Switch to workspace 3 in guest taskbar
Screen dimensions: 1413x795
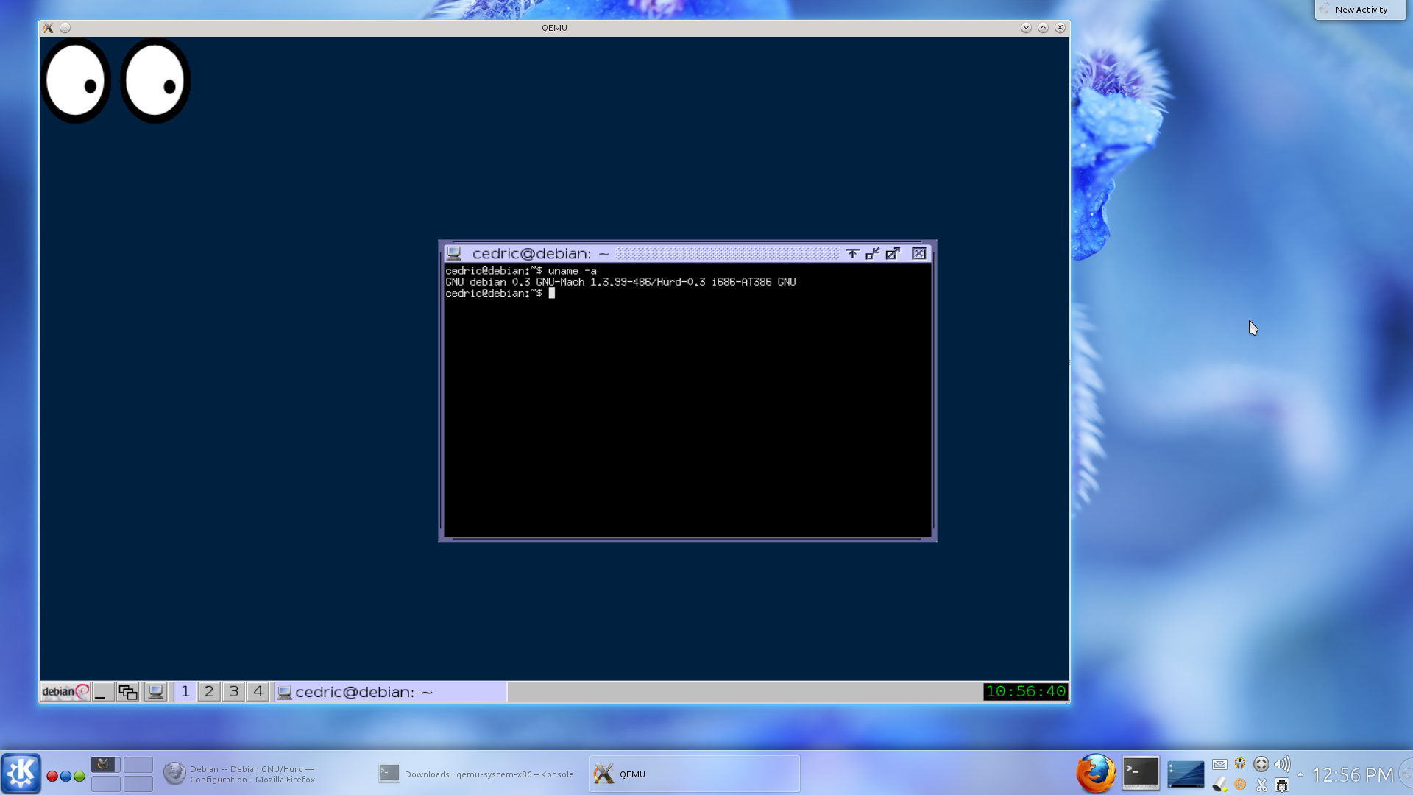point(233,692)
